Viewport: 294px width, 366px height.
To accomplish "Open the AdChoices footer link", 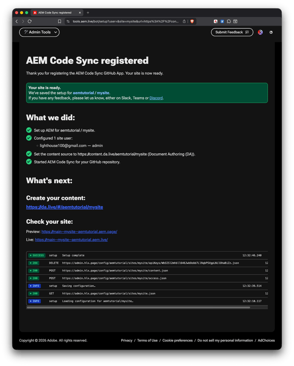I will tap(266, 341).
